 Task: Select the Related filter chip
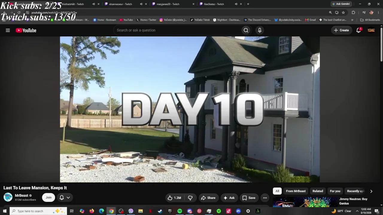click(318, 191)
